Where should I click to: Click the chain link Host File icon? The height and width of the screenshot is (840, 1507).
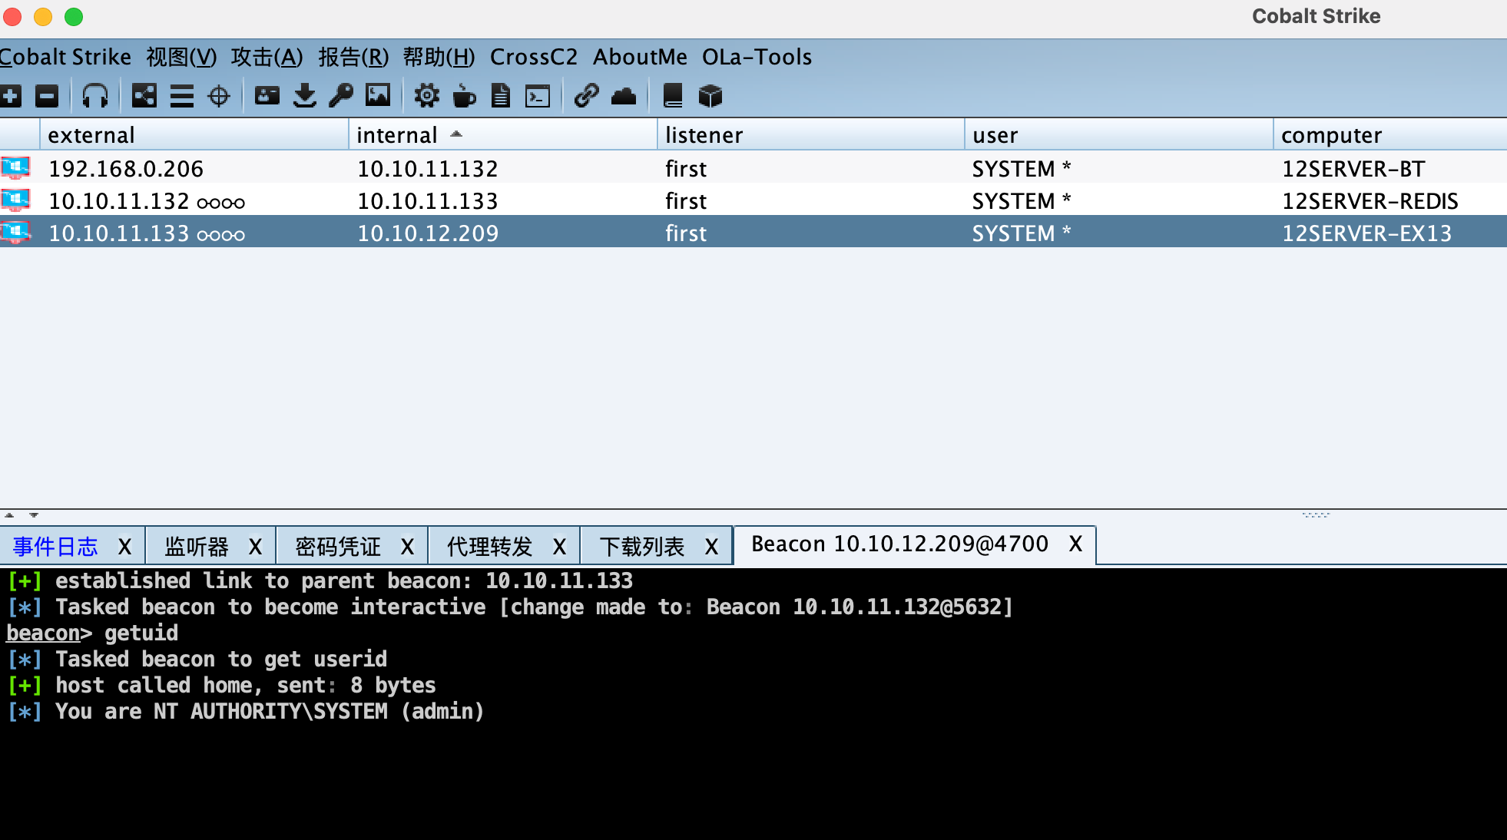tap(586, 96)
